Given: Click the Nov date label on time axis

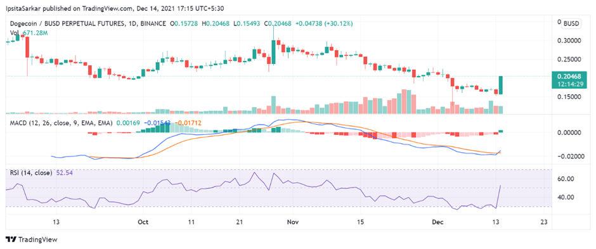Looking at the screenshot, I should pyautogui.click(x=293, y=222).
